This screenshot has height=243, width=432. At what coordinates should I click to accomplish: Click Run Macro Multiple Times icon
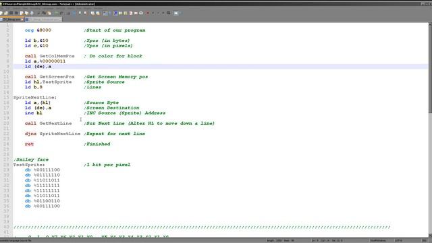(x=163, y=13)
